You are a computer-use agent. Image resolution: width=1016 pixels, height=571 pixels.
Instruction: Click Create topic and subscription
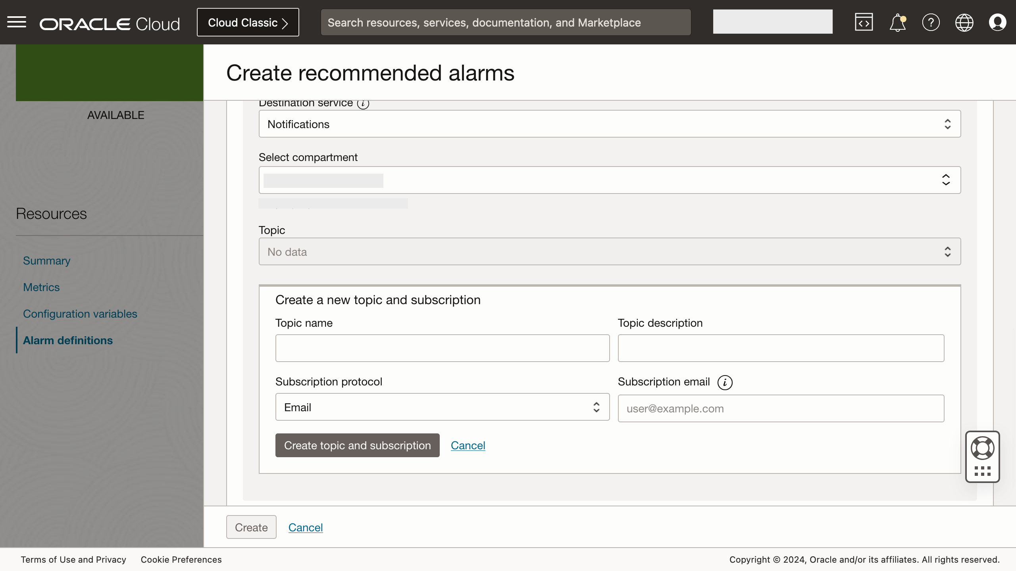pos(357,445)
